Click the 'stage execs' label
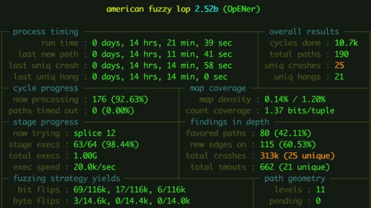 click(34, 145)
